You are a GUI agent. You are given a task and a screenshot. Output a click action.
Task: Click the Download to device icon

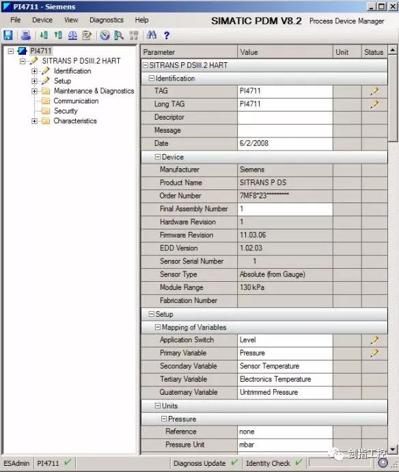(44, 36)
